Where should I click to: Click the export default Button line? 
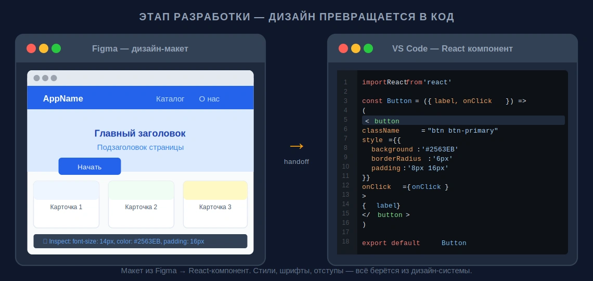coord(414,243)
